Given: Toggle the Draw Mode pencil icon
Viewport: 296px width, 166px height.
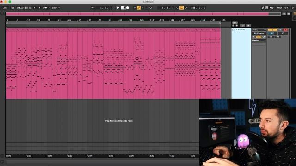Looking at the screenshot, I should tap(263, 8).
